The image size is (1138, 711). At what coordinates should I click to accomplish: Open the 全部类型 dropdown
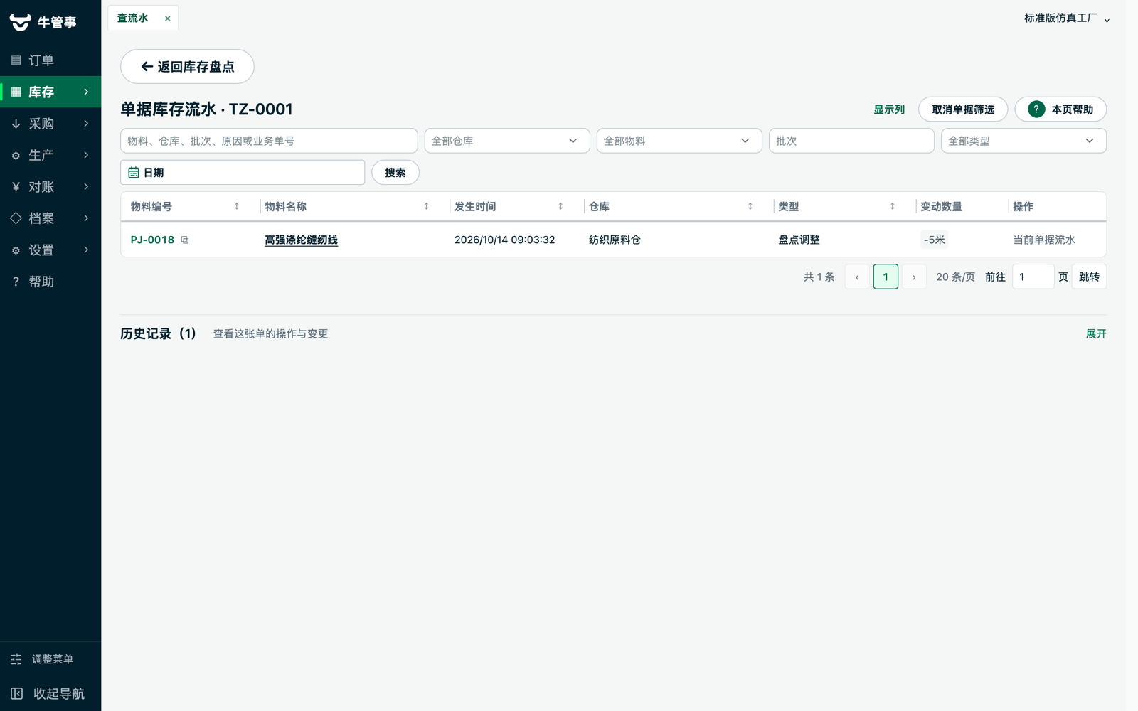(x=1023, y=141)
